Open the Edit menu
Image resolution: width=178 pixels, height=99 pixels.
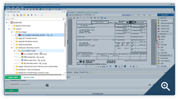coord(13,7)
